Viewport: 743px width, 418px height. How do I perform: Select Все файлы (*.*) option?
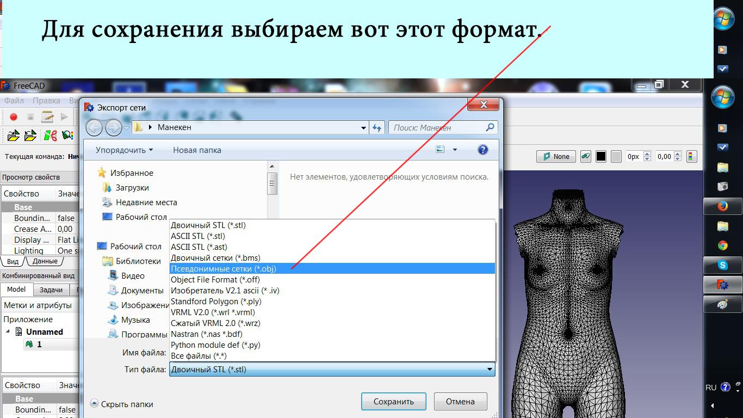(x=332, y=355)
